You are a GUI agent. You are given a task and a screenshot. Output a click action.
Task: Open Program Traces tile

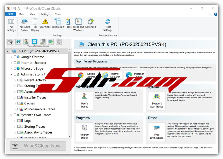[84, 132]
